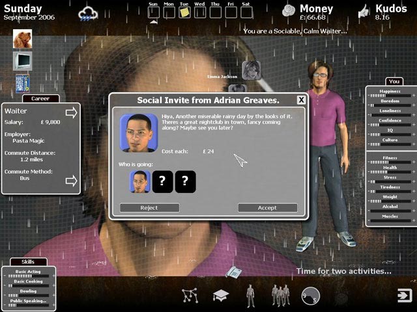Click the Fitness stat bar
The height and width of the screenshot is (312, 417).
390,162
